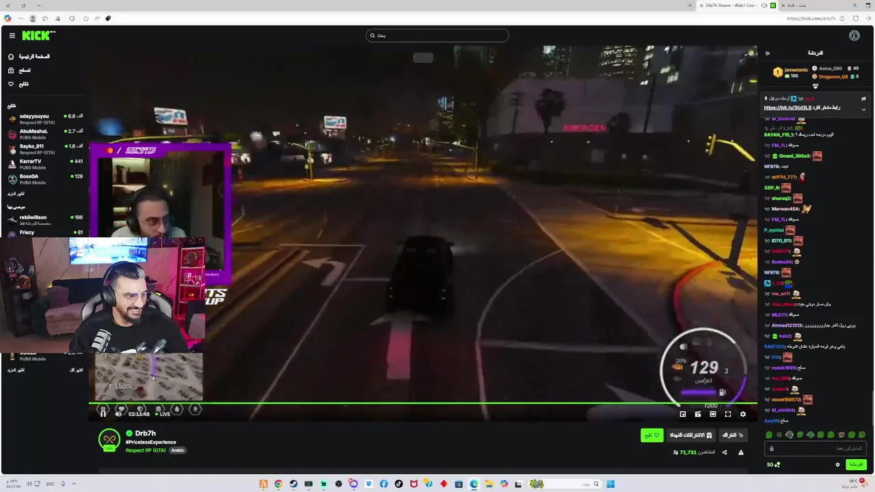Open the pinned bit.ly link
875x492 pixels.
[787, 107]
